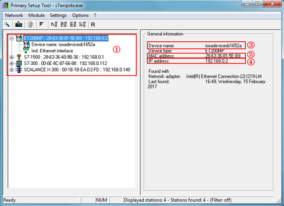This screenshot has height=206, width=284.
Task: Expand the SCALANCE X-300 tree node
Action: pyautogui.click(x=12, y=70)
